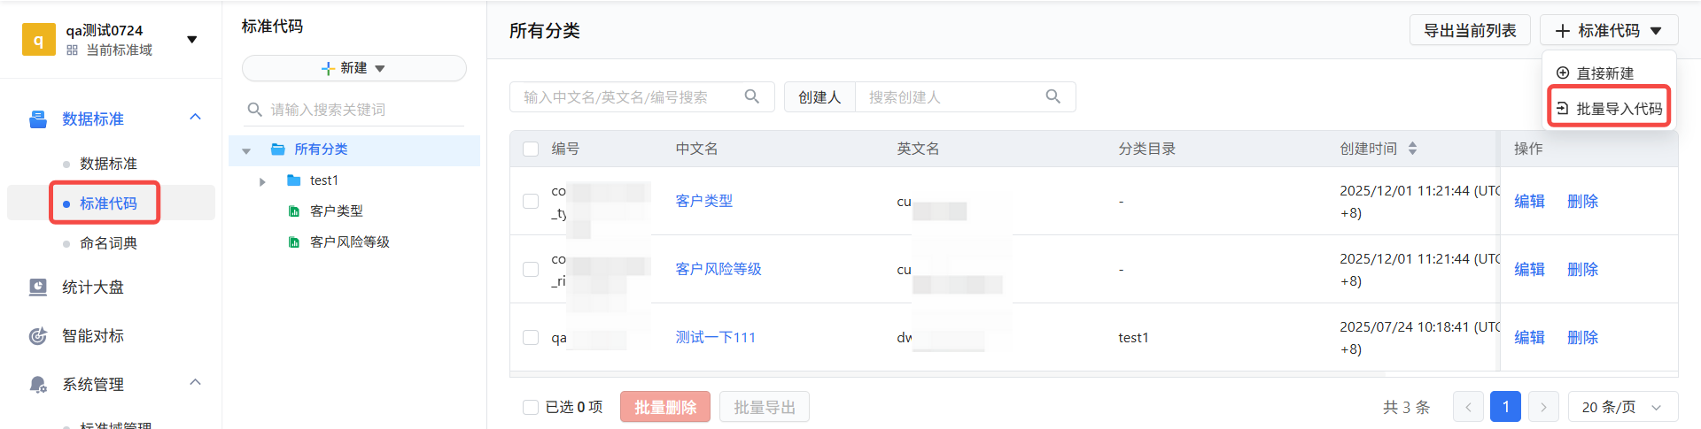Viewport: 1701px width, 429px height.
Task: Click 编辑 for 测试一下111 row
Action: [x=1529, y=337]
